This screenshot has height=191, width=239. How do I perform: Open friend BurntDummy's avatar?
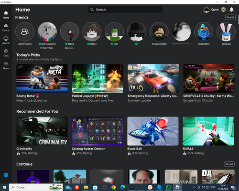(47, 32)
